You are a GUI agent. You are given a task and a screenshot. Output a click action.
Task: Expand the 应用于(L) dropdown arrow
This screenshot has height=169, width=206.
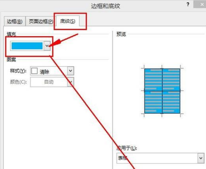pos(201,158)
